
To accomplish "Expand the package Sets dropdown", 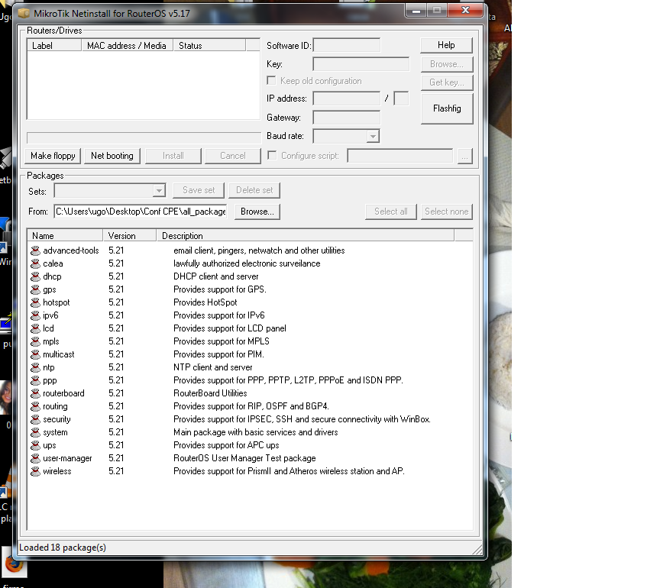I will [159, 190].
